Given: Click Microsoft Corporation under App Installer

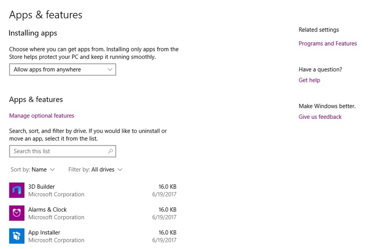Looking at the screenshot, I should pyautogui.click(x=56, y=240).
